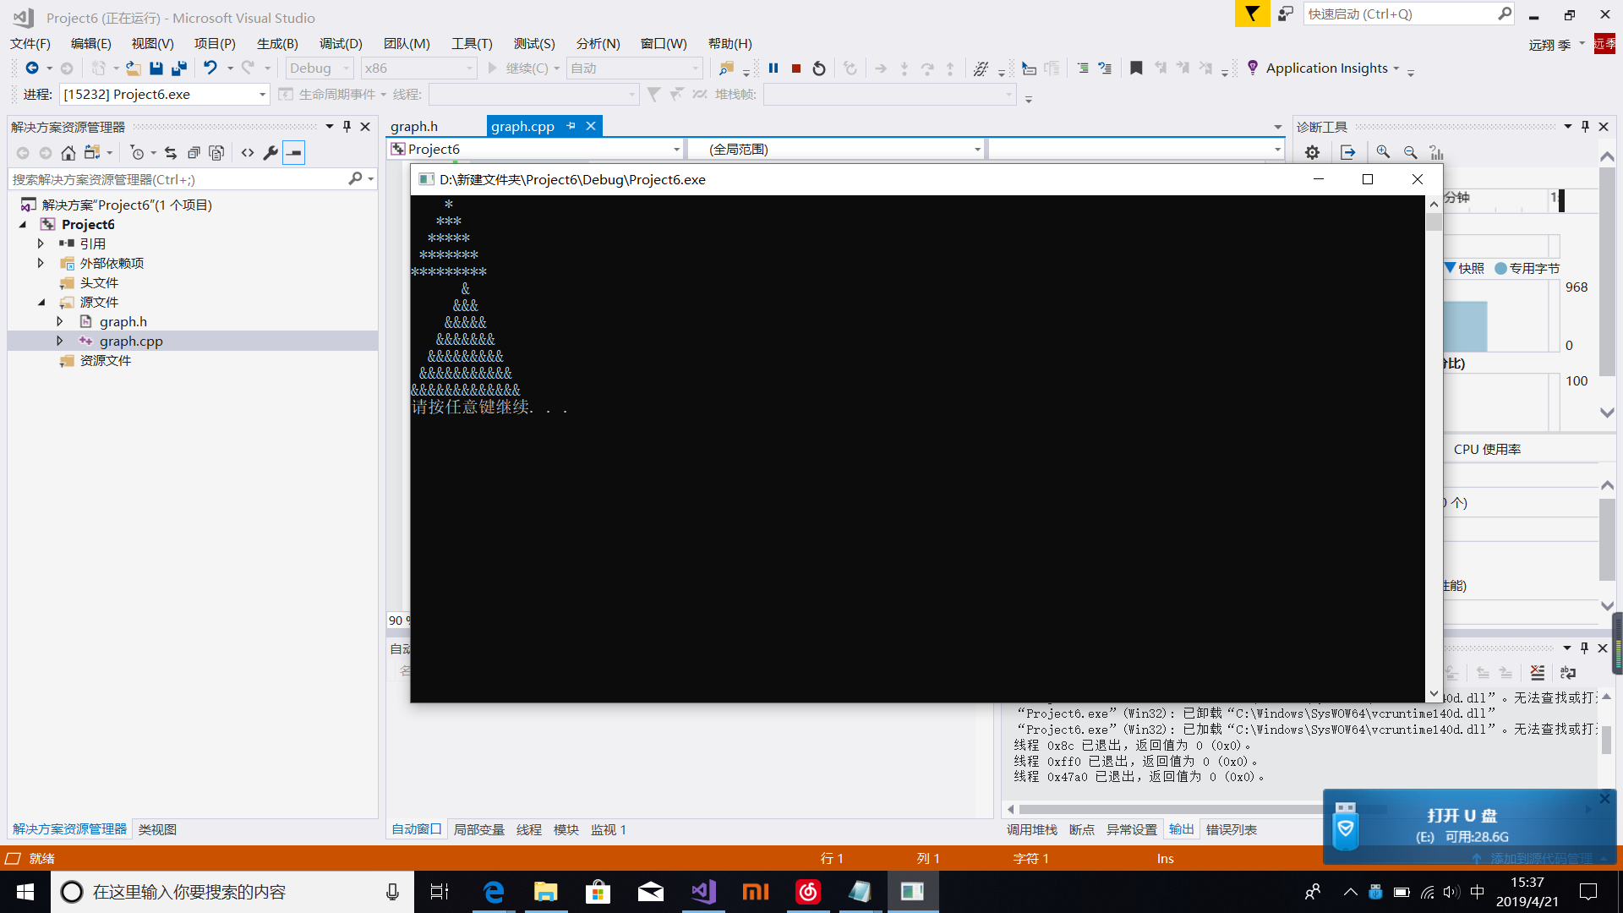Open Solution Explorer properties wrench icon
1623x913 pixels.
click(270, 153)
